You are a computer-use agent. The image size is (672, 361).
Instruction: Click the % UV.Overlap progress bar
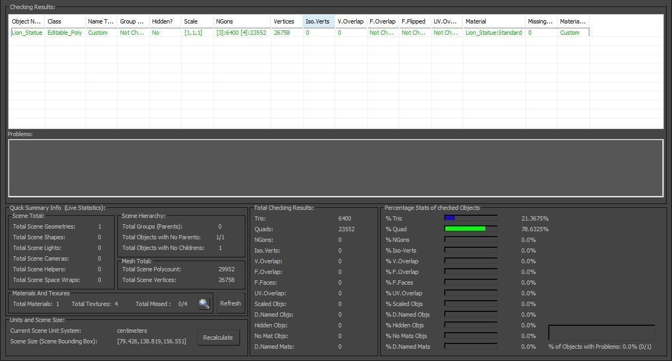point(470,293)
